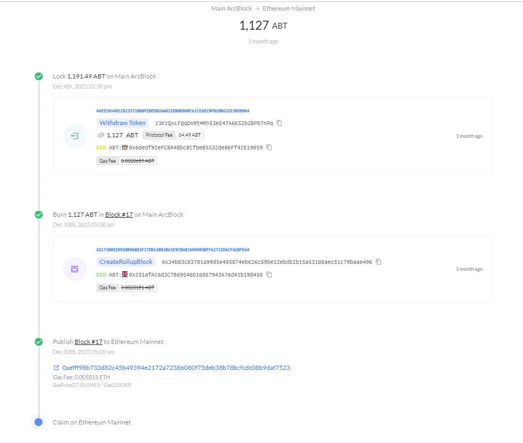523x443 pixels.
Task: Click the external link icon beside 0xefff98b
Action: tap(56, 368)
